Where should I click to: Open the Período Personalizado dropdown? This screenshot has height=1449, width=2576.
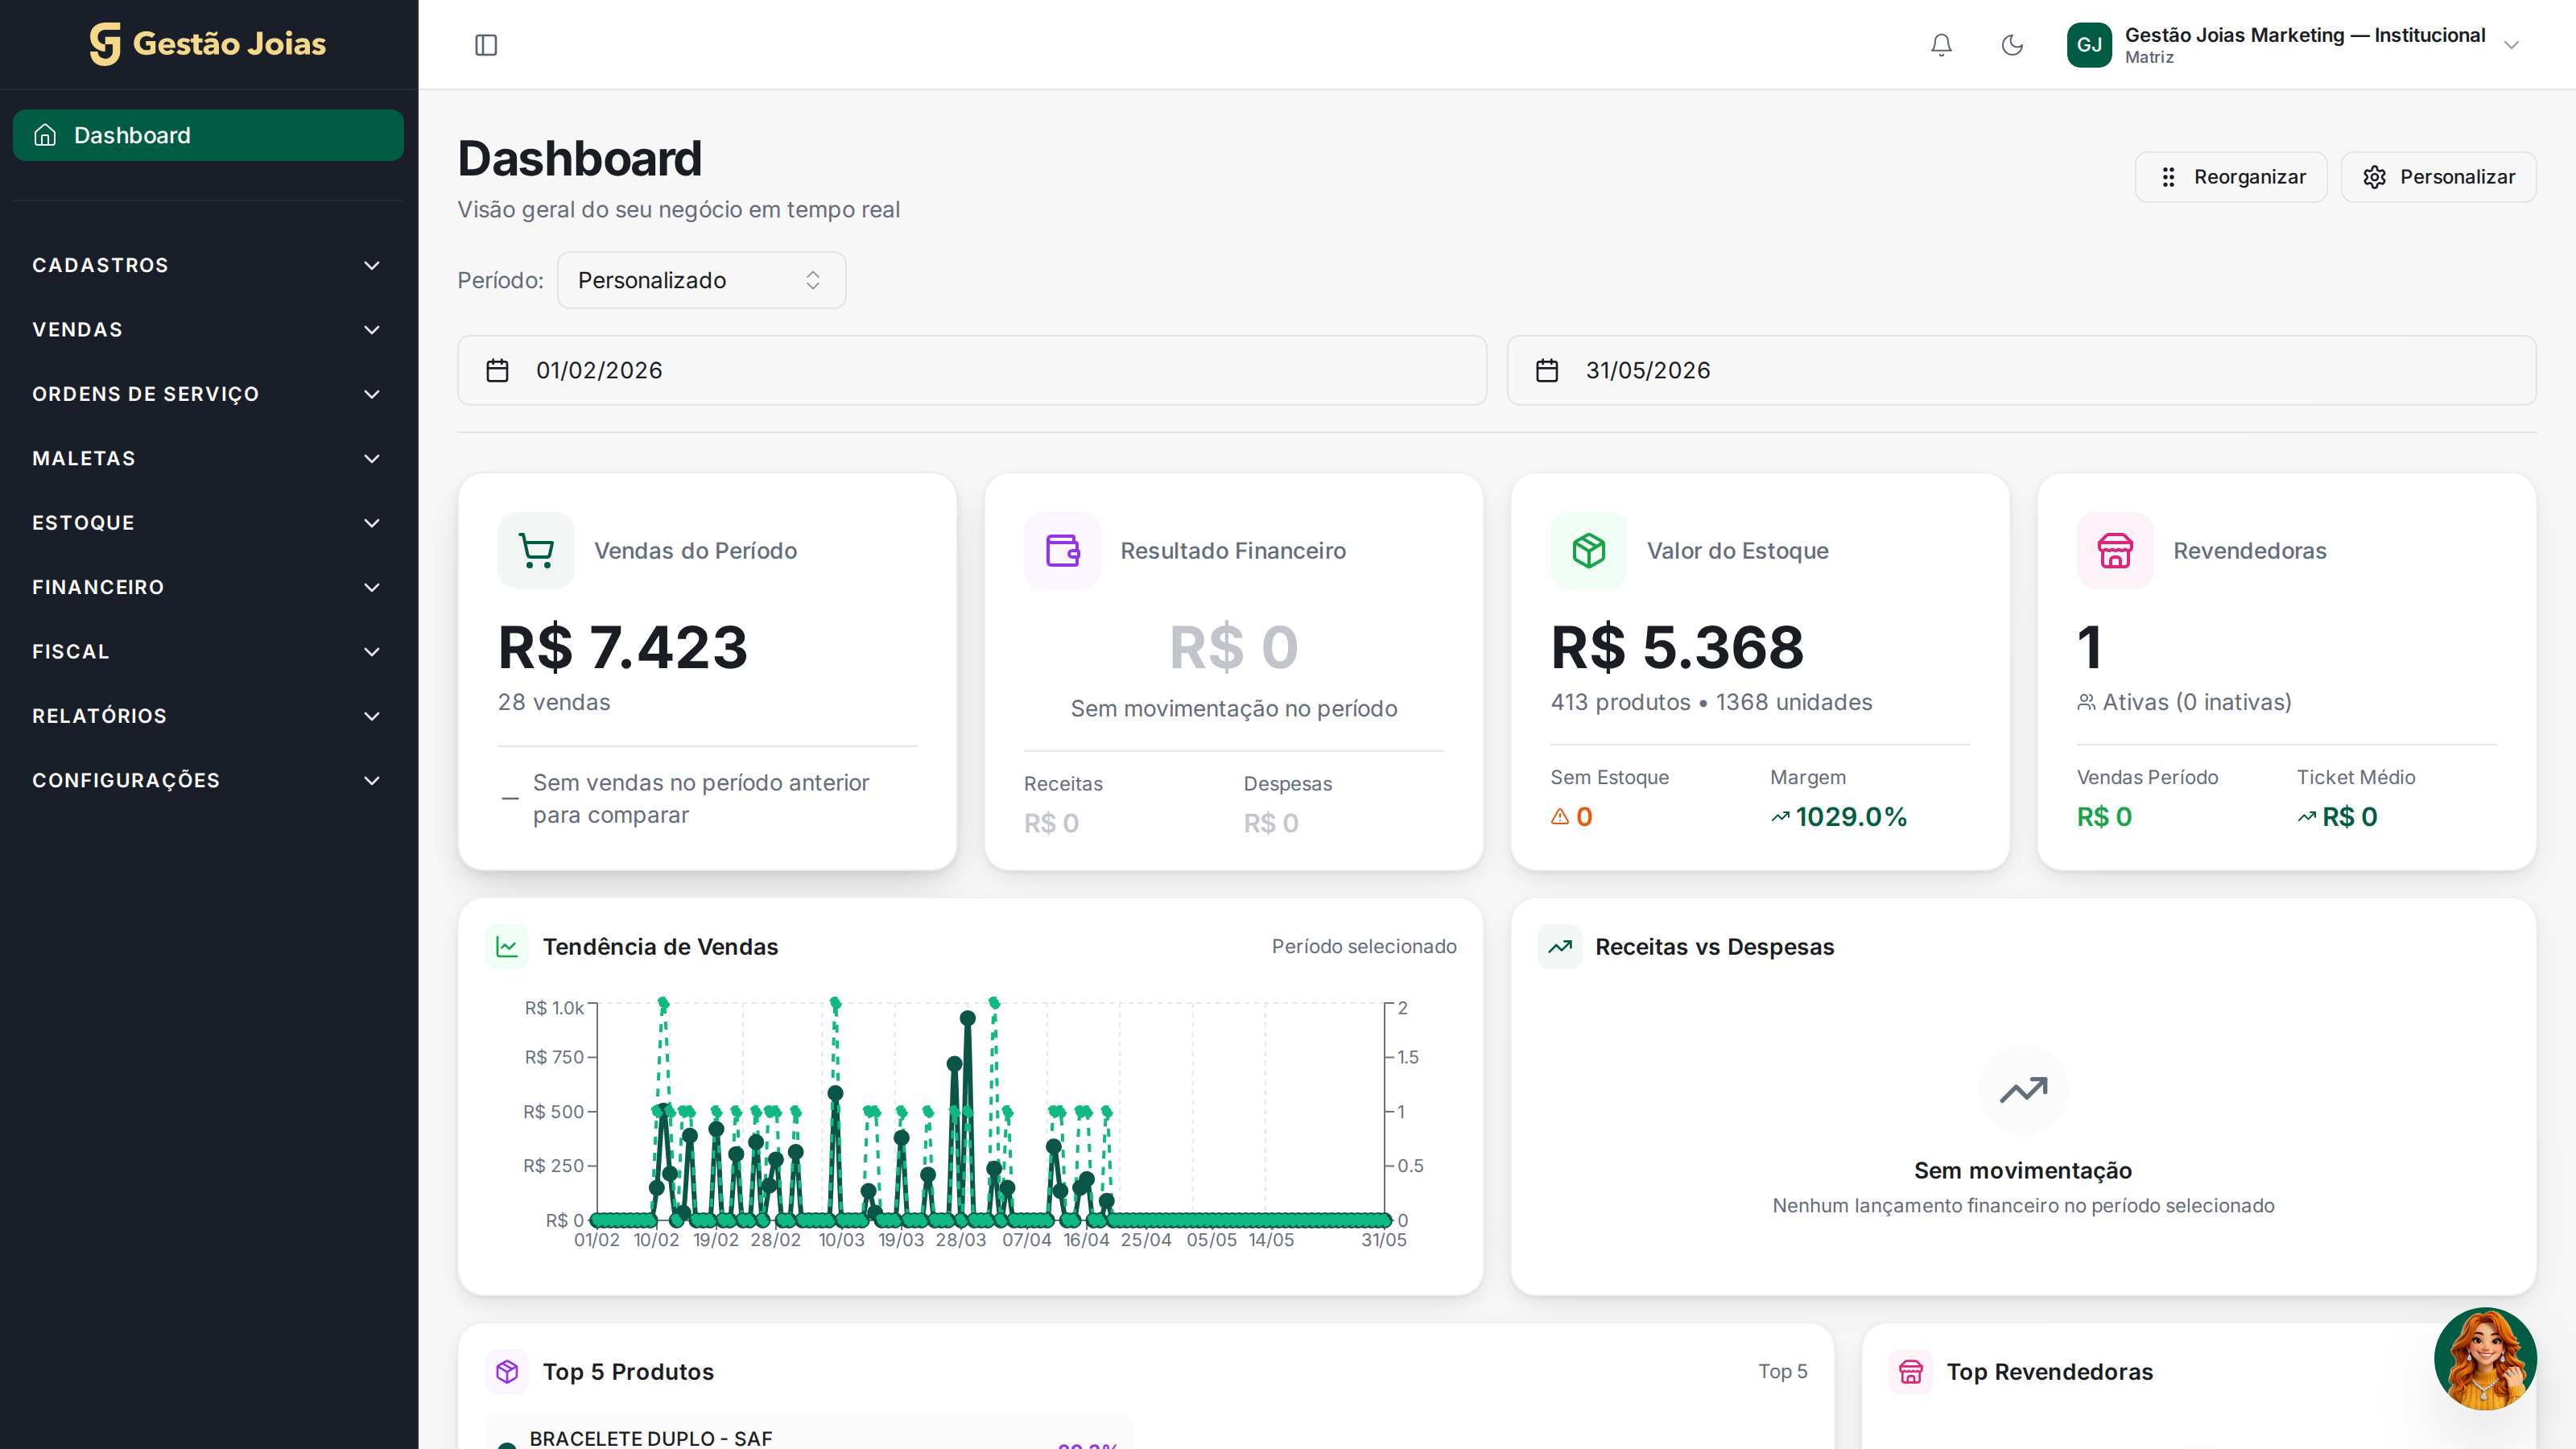(x=701, y=280)
